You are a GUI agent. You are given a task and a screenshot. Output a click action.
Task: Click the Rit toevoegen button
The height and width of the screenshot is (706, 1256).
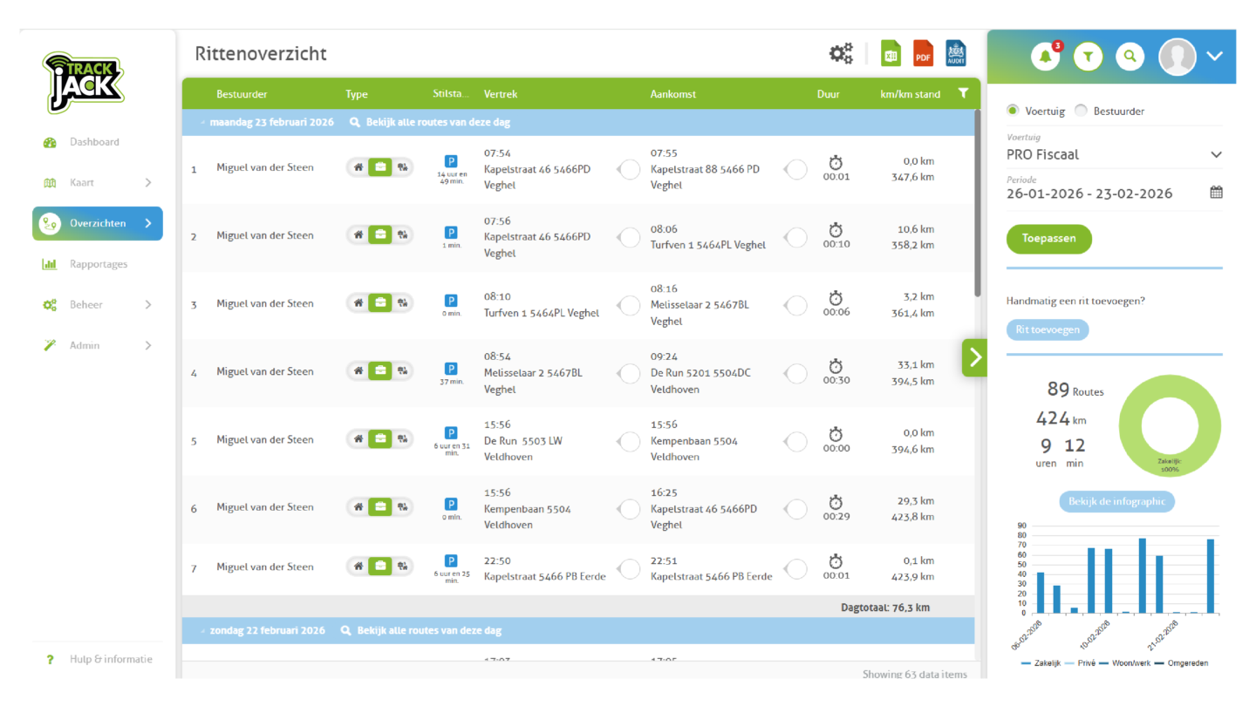pos(1048,330)
